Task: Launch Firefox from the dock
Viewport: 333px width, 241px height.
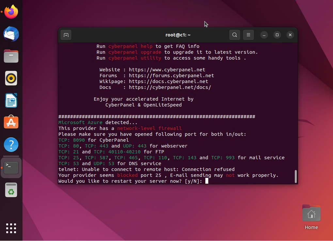Action: click(11, 12)
